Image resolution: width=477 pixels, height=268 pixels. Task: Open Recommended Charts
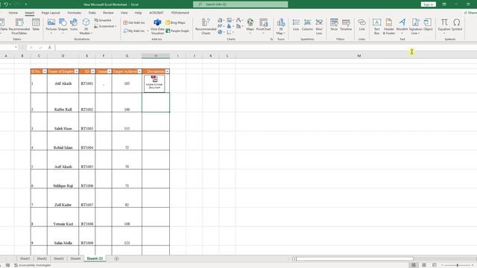point(206,26)
